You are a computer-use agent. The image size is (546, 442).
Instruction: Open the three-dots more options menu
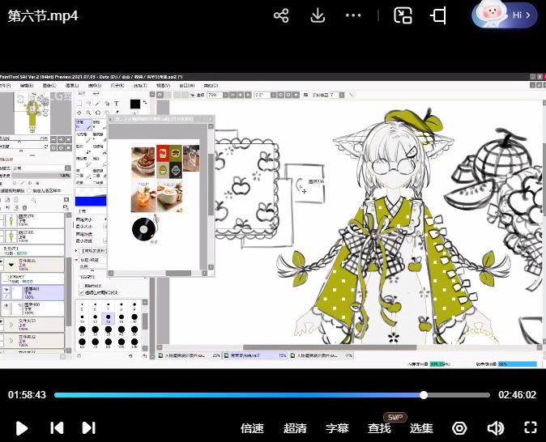pos(353,16)
